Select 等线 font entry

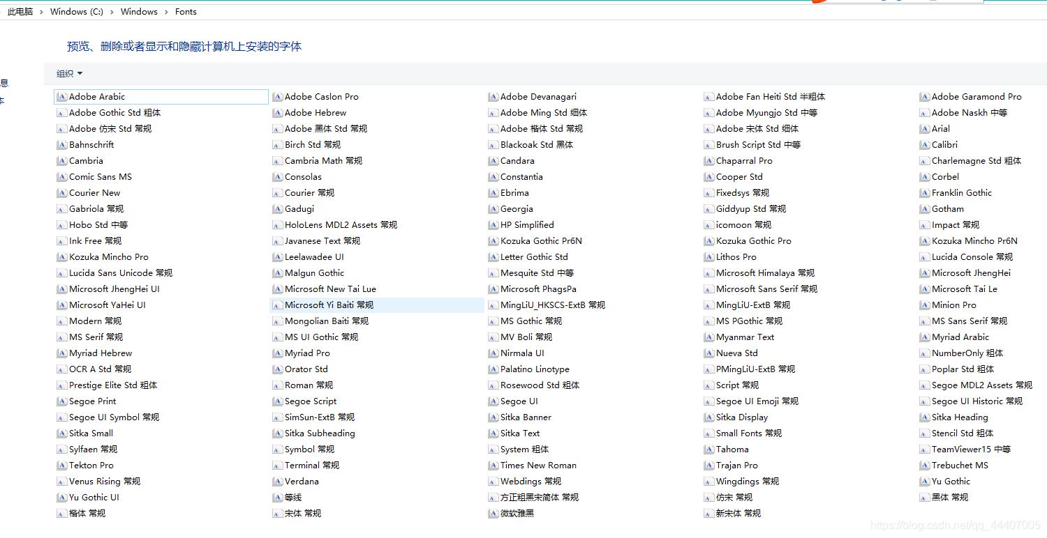(x=293, y=498)
